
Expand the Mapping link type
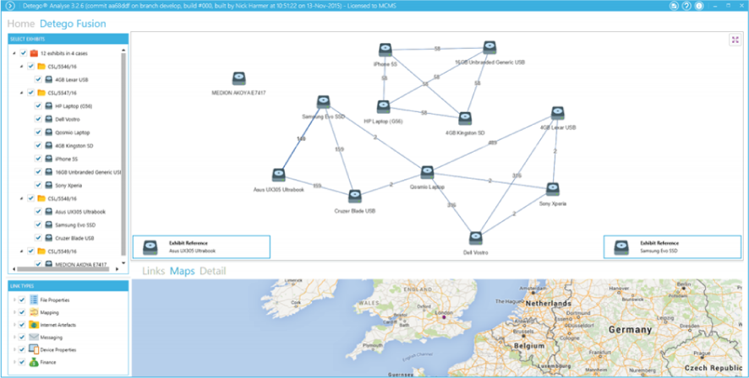(14, 313)
